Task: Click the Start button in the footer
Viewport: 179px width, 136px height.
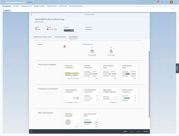Action: [x=131, y=131]
